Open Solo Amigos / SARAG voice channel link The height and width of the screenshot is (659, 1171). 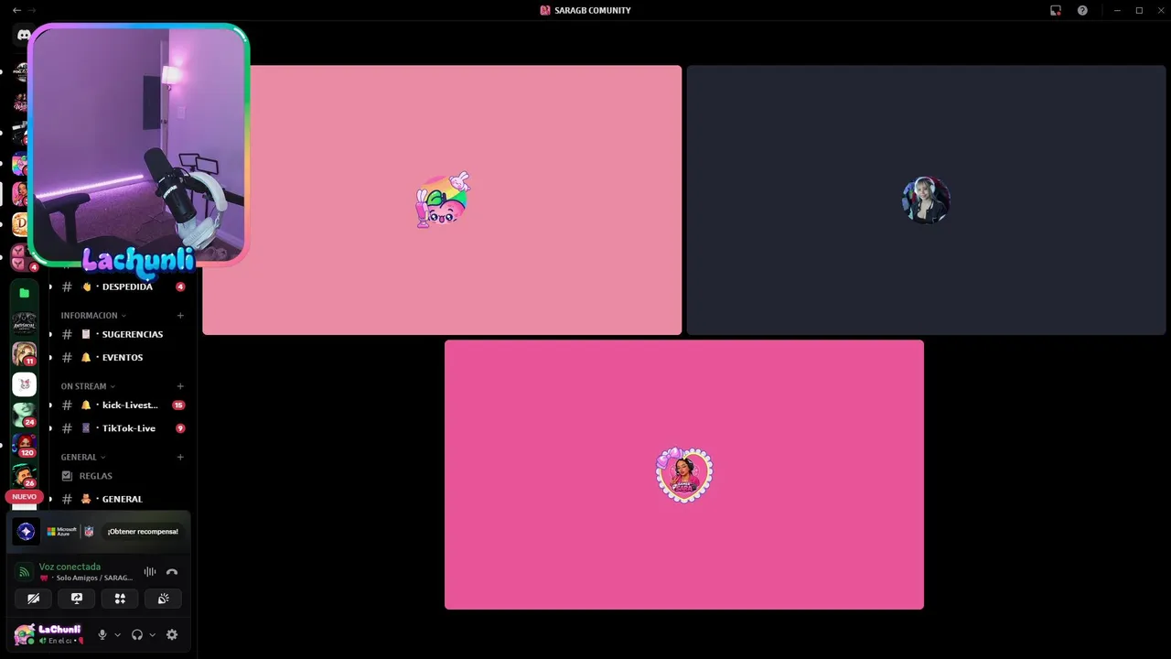point(86,578)
